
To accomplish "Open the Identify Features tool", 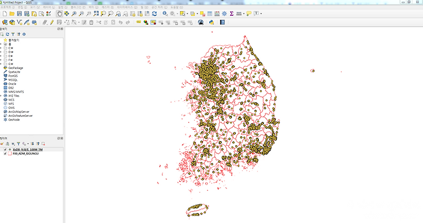I will (165, 14).
